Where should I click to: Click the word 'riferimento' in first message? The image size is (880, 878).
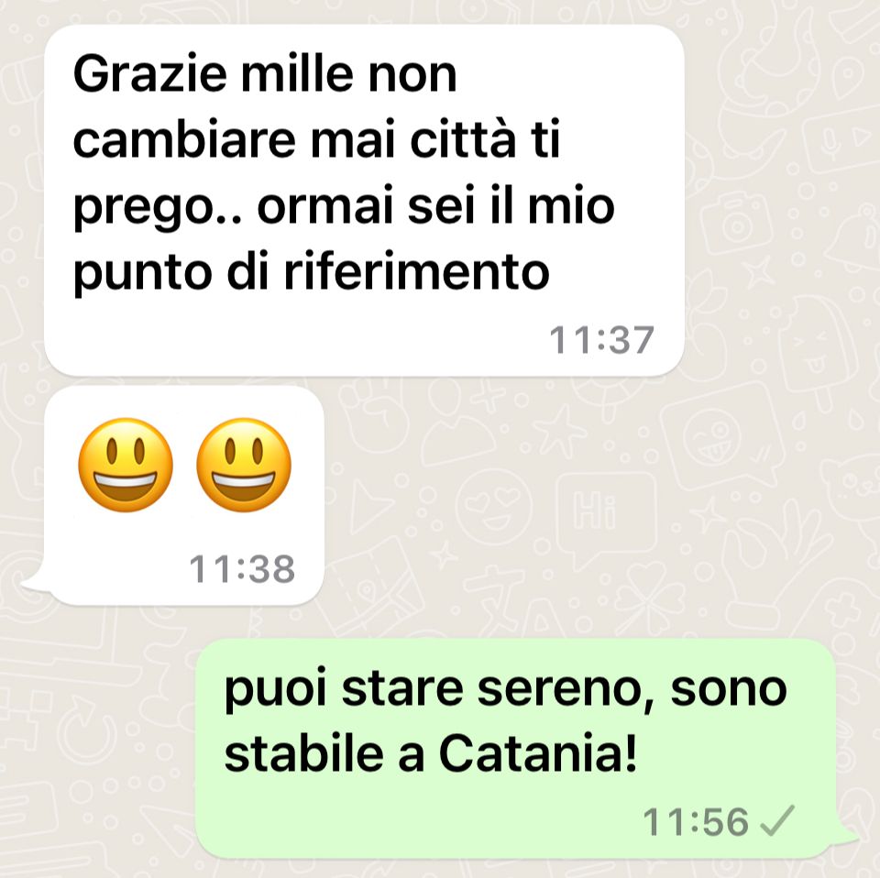click(416, 271)
